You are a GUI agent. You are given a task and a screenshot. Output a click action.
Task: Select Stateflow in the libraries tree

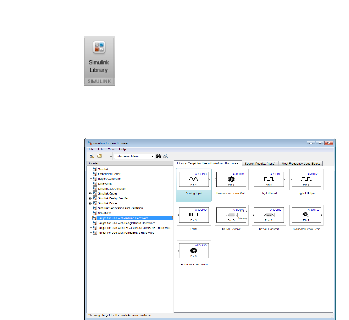104,213
